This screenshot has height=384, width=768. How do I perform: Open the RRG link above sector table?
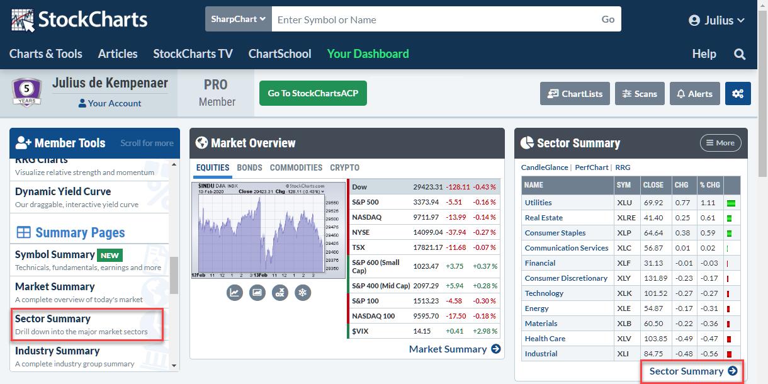[x=623, y=167]
